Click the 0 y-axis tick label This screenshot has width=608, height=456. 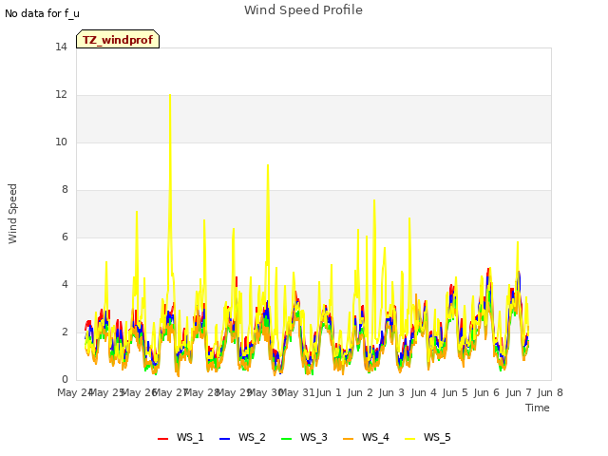pos(65,380)
